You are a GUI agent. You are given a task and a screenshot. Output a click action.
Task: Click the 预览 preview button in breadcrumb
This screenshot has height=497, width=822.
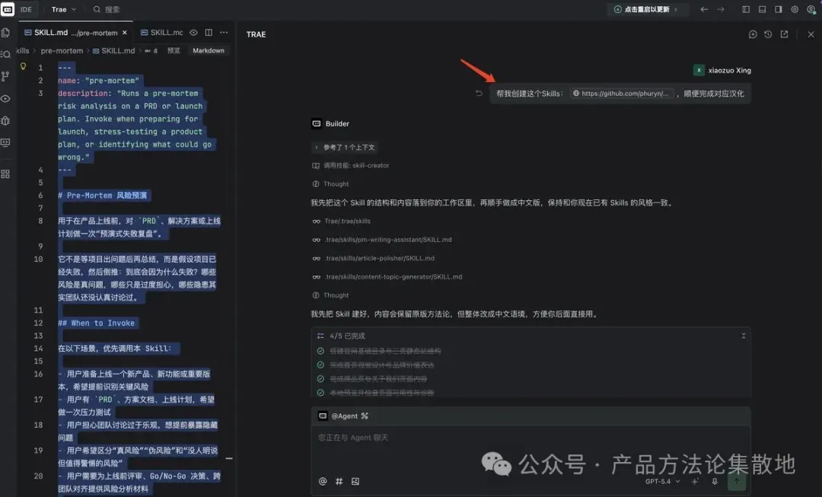pos(174,51)
